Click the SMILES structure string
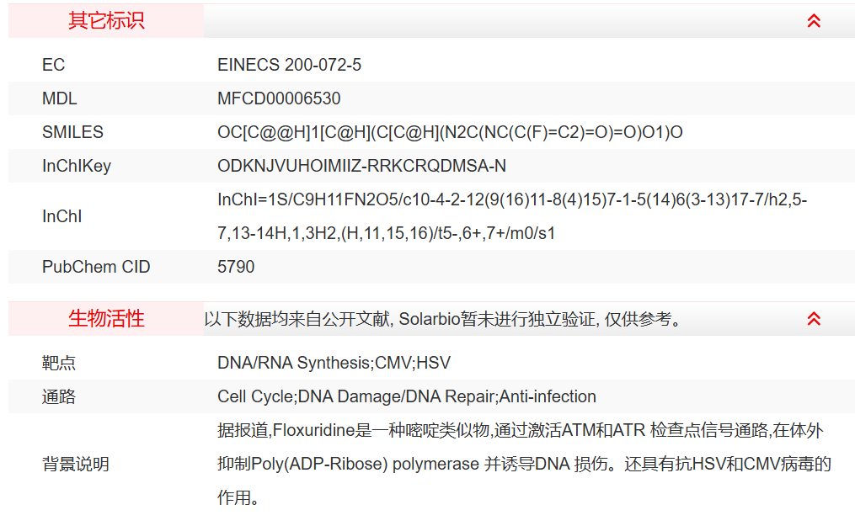This screenshot has width=855, height=526. 450,132
